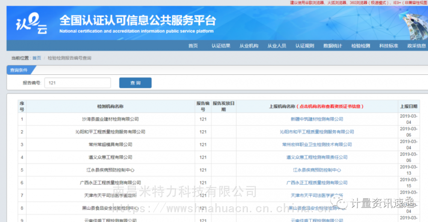
Task: Click date 2019-03-15 in the 广西永正 row
Action: (x=409, y=183)
